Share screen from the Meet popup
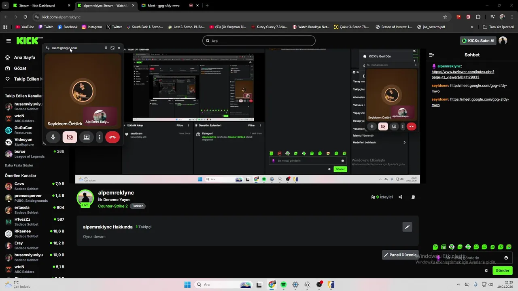The height and width of the screenshot is (291, 518). pyautogui.click(x=86, y=137)
